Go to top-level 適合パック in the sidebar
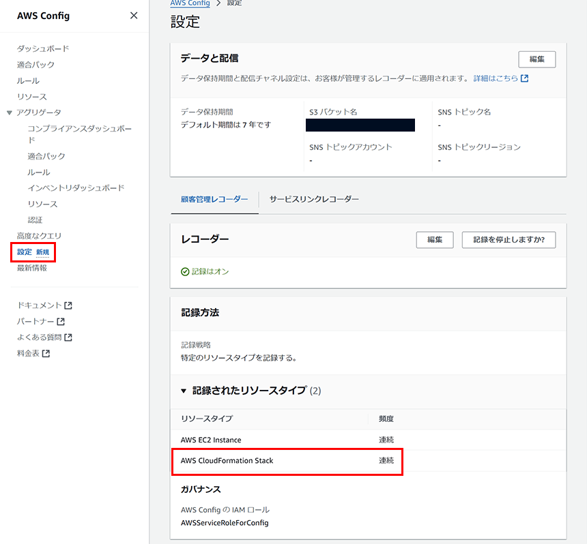Image resolution: width=587 pixels, height=544 pixels. (x=35, y=65)
